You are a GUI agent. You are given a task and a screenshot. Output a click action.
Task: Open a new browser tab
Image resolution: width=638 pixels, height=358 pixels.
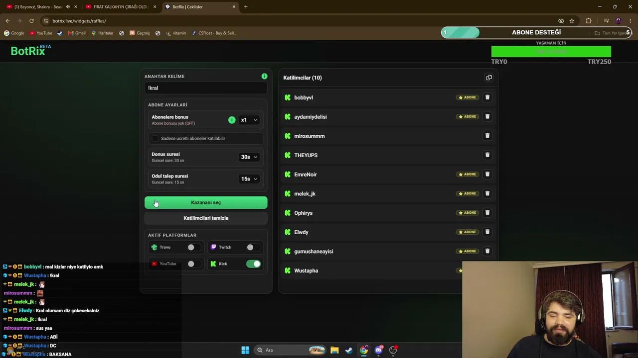(246, 7)
